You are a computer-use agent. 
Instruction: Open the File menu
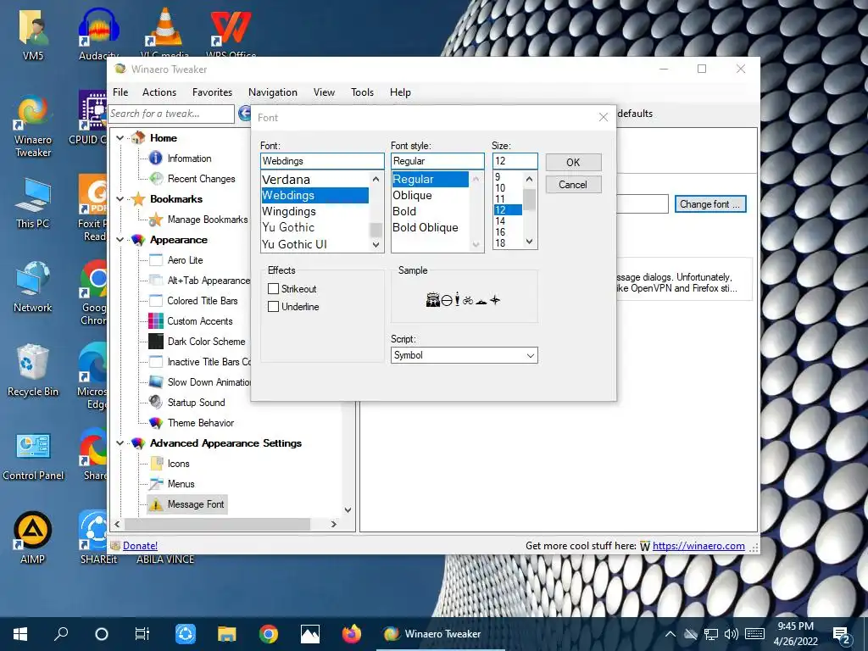coord(120,92)
